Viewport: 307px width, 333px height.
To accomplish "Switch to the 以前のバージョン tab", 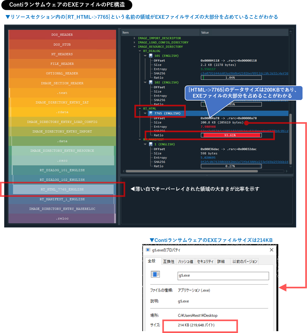I will pyautogui.click(x=245, y=261).
